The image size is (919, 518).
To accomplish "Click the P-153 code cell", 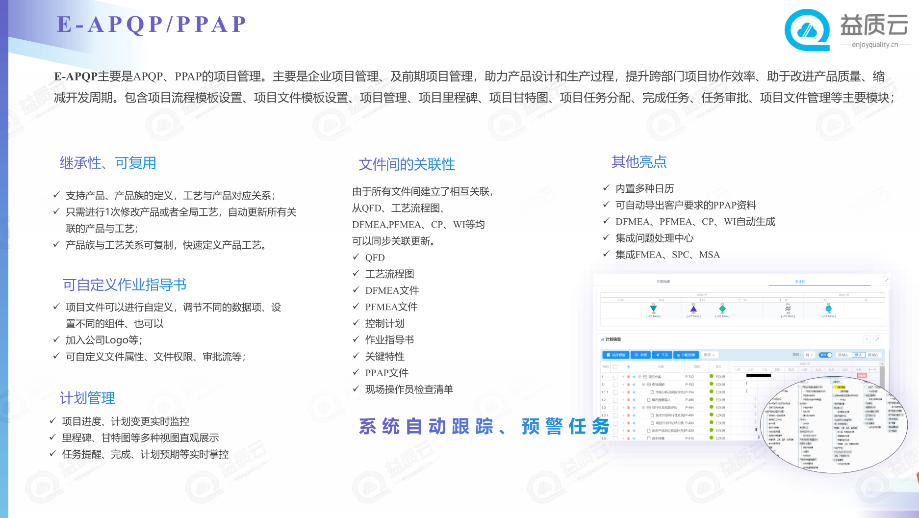I will [x=689, y=385].
